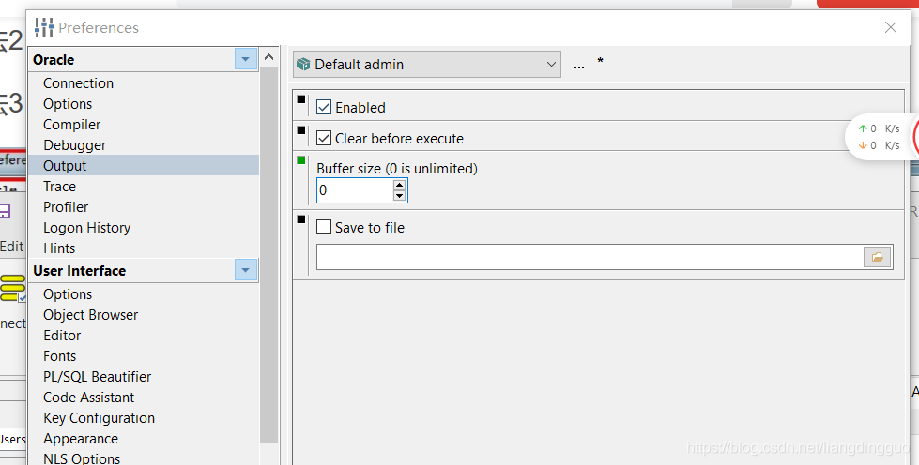Collapse the User Interface section arrow
The image size is (919, 465).
(246, 271)
